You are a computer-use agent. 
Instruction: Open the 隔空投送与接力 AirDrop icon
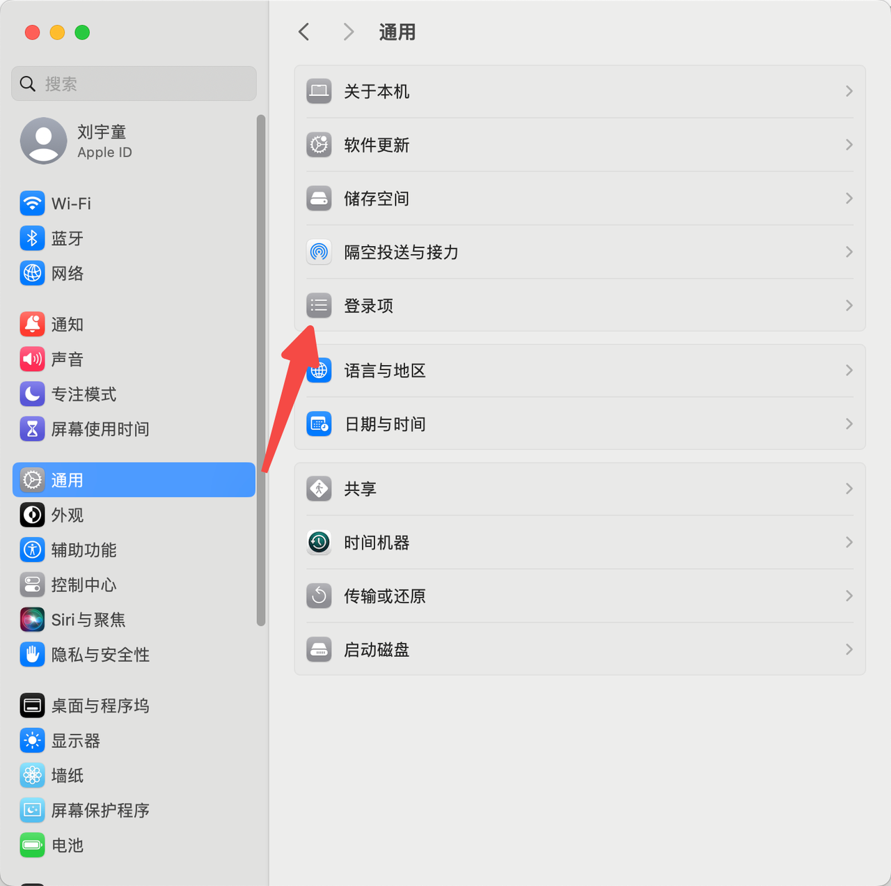tap(319, 251)
